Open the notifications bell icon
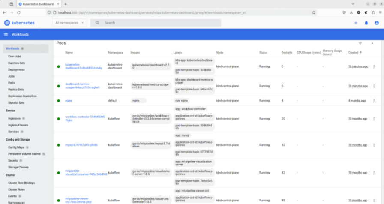The image size is (384, 204). pyautogui.click(x=366, y=23)
